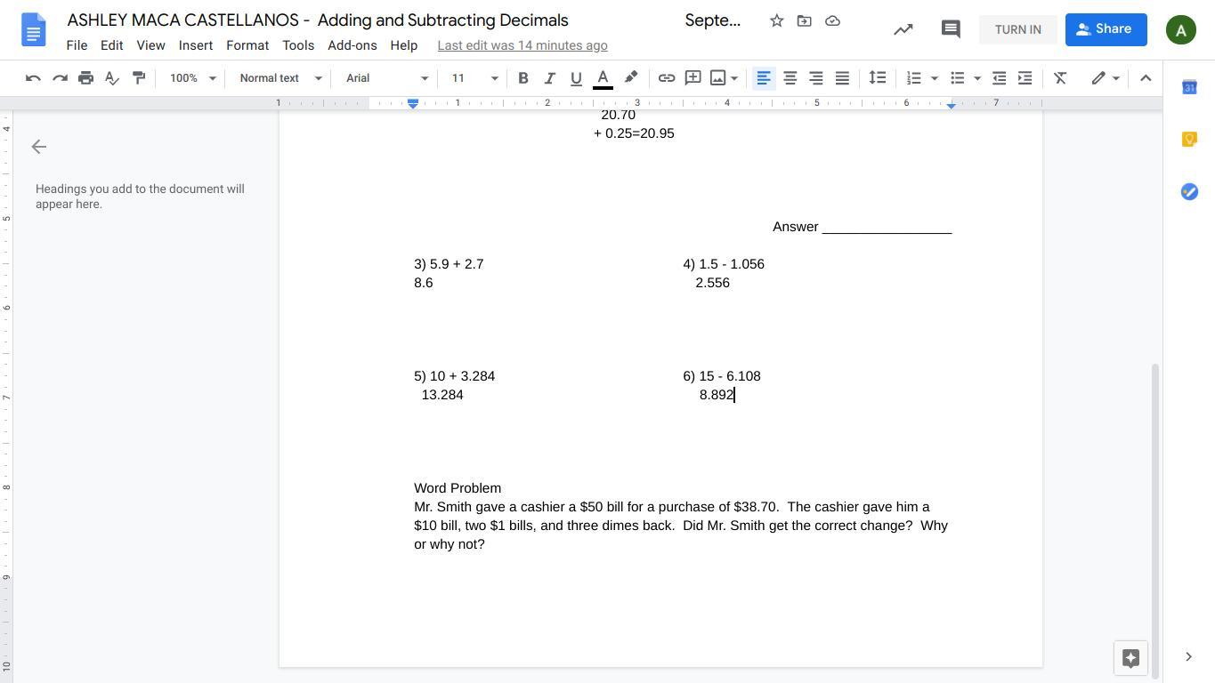The height and width of the screenshot is (683, 1215).
Task: Click the Print icon in toolbar
Action: 85,78
